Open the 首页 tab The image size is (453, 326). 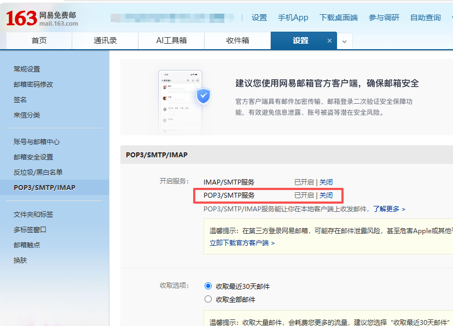pyautogui.click(x=39, y=40)
